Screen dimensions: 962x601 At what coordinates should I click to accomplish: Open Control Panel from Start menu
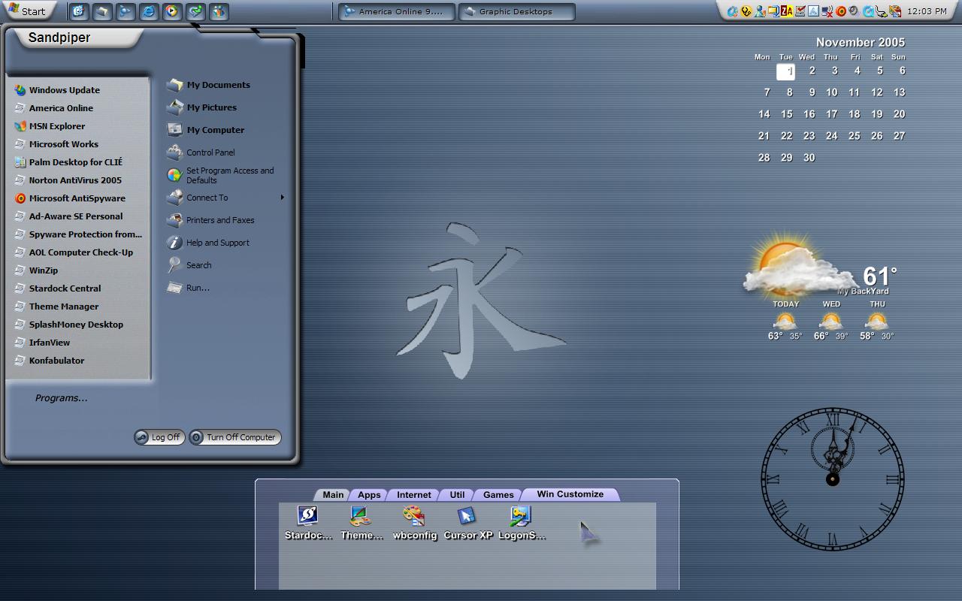coord(201,153)
